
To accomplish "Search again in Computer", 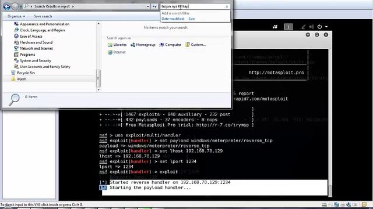I will (x=170, y=45).
